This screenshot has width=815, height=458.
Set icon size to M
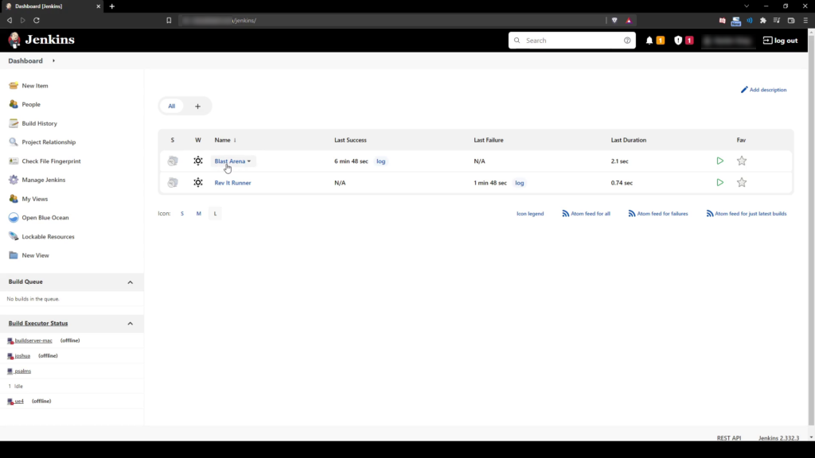point(198,213)
